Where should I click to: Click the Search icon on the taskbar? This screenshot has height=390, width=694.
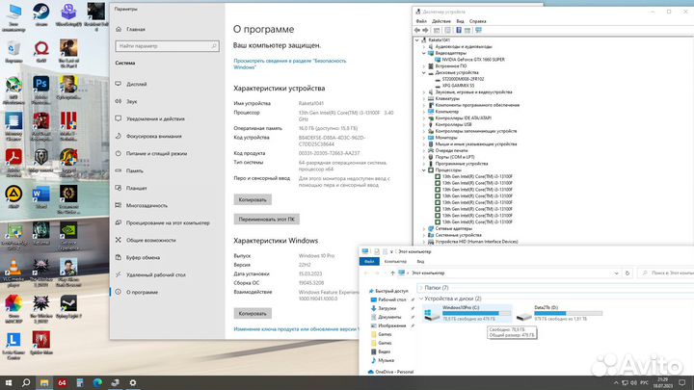pyautogui.click(x=26, y=382)
